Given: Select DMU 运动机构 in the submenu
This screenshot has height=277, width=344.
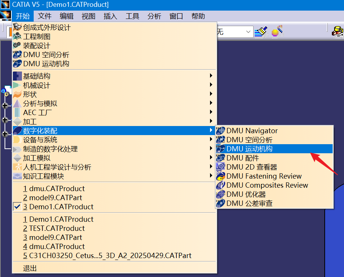Looking at the screenshot, I should [x=249, y=149].
